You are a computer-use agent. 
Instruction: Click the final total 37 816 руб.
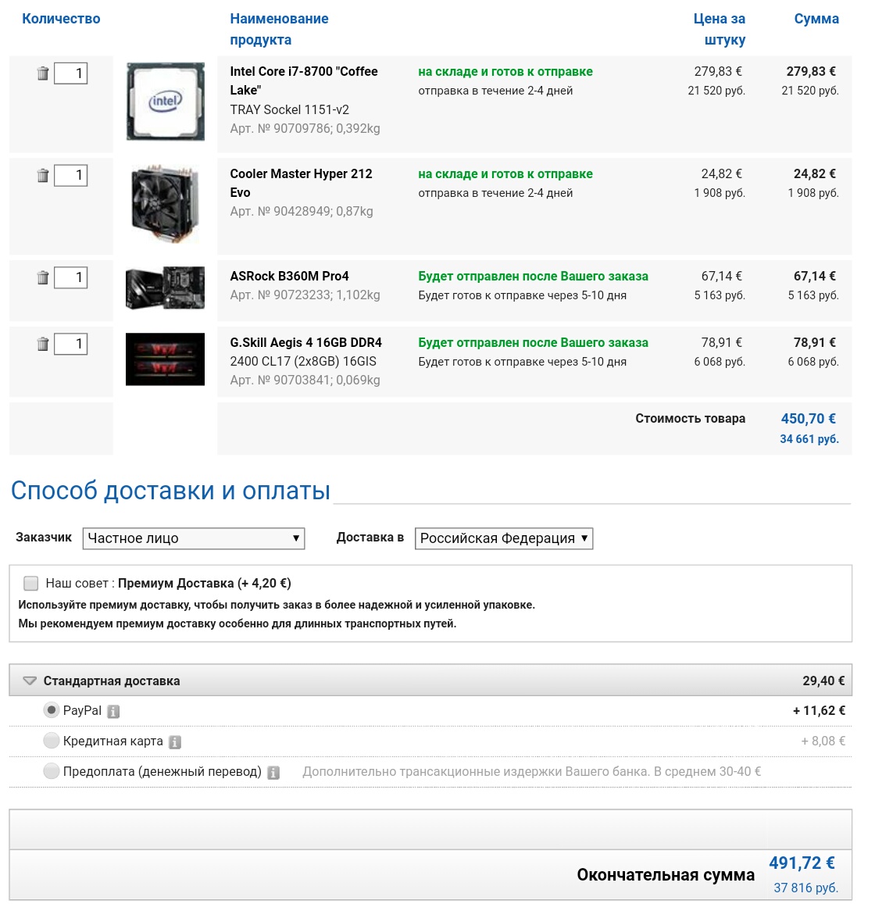pyautogui.click(x=805, y=888)
